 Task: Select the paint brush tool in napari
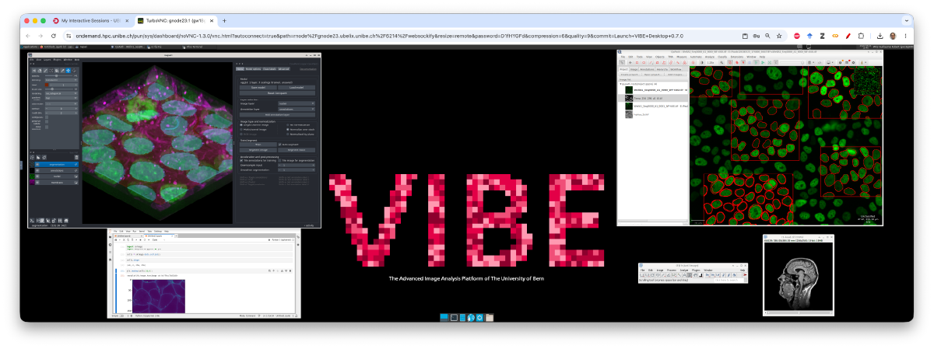point(45,70)
